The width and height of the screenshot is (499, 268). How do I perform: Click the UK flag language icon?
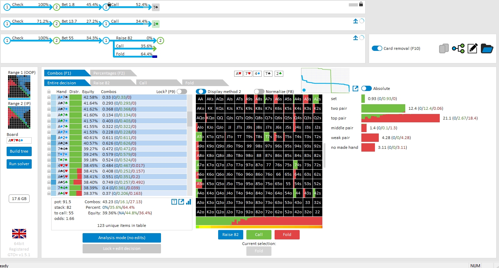click(19, 233)
